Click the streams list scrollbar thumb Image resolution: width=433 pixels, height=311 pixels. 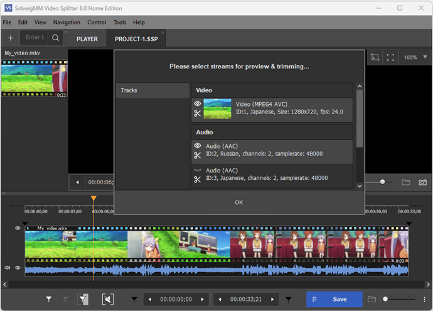360,119
